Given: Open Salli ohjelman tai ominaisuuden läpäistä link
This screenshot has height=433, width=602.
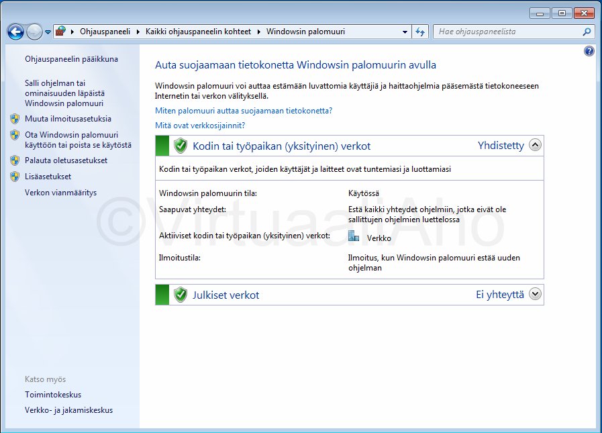Looking at the screenshot, I should click(64, 93).
